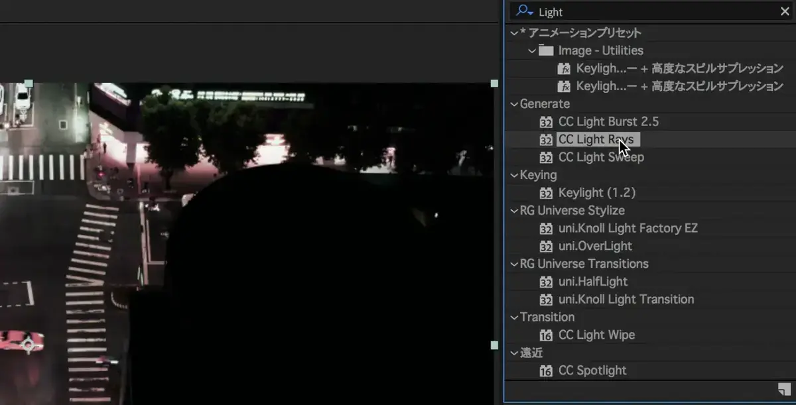Image resolution: width=796 pixels, height=405 pixels.
Task: Click the CC Light Wipe effect icon
Action: 546,335
